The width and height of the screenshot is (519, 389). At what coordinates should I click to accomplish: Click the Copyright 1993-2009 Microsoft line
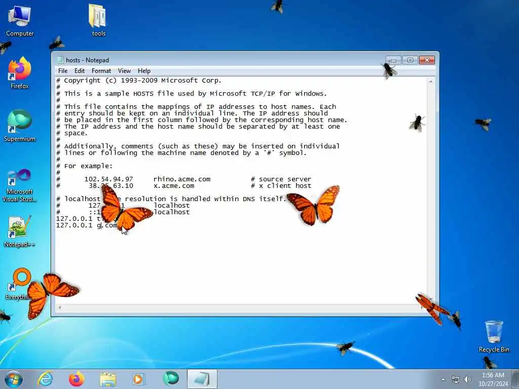[x=139, y=81]
